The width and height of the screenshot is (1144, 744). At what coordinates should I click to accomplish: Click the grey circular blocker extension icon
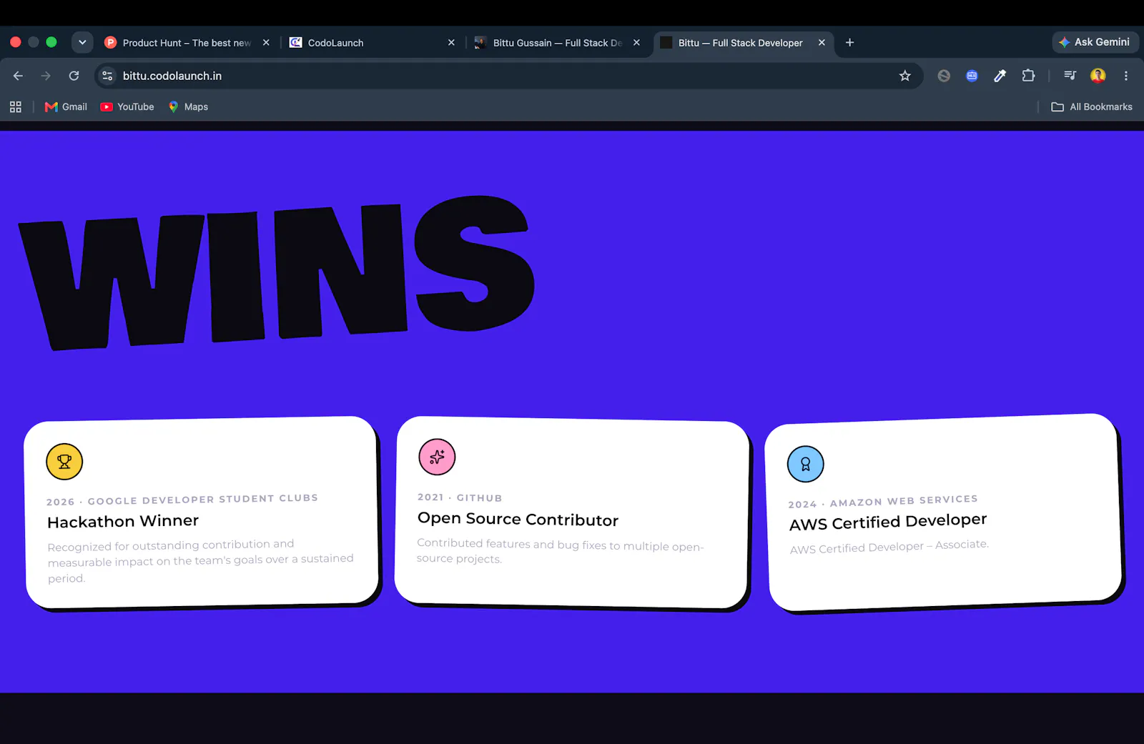(x=944, y=76)
